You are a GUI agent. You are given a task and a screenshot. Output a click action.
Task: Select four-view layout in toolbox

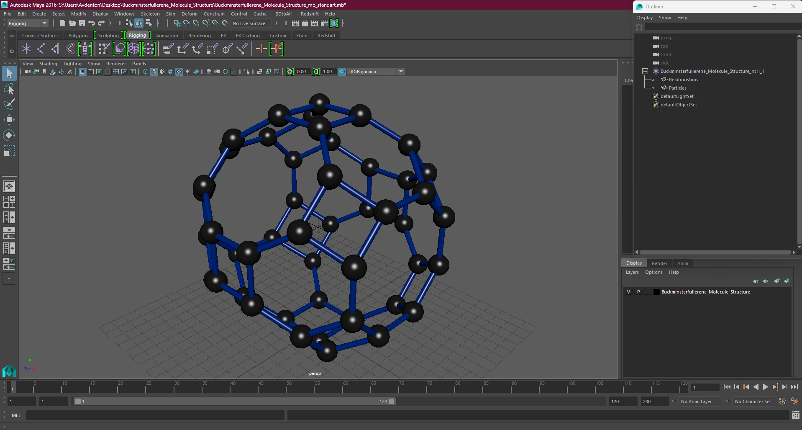[x=9, y=202]
